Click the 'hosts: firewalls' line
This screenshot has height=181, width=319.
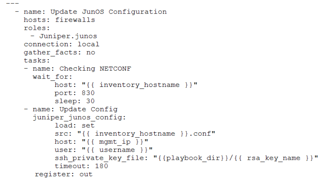[59, 20]
